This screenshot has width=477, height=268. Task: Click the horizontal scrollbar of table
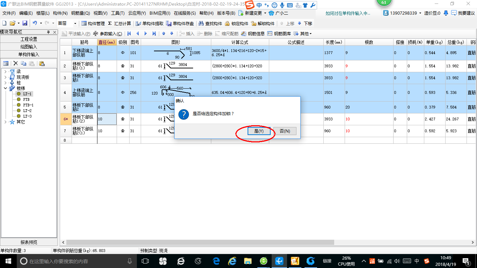200,242
